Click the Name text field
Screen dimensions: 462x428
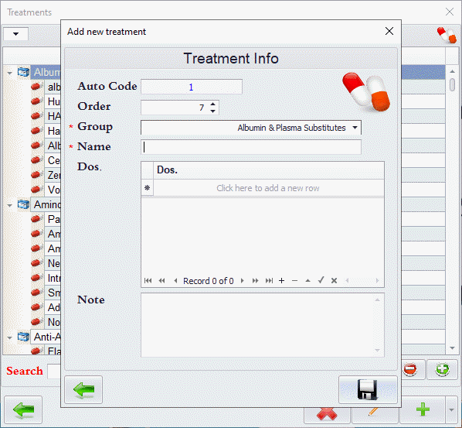251,147
